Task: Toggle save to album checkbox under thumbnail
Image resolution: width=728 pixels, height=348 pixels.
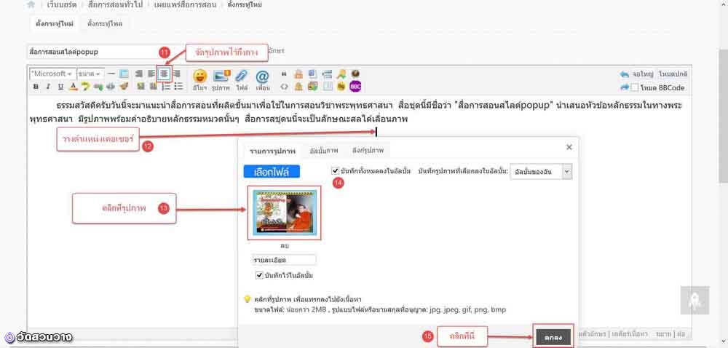Action: [260, 275]
